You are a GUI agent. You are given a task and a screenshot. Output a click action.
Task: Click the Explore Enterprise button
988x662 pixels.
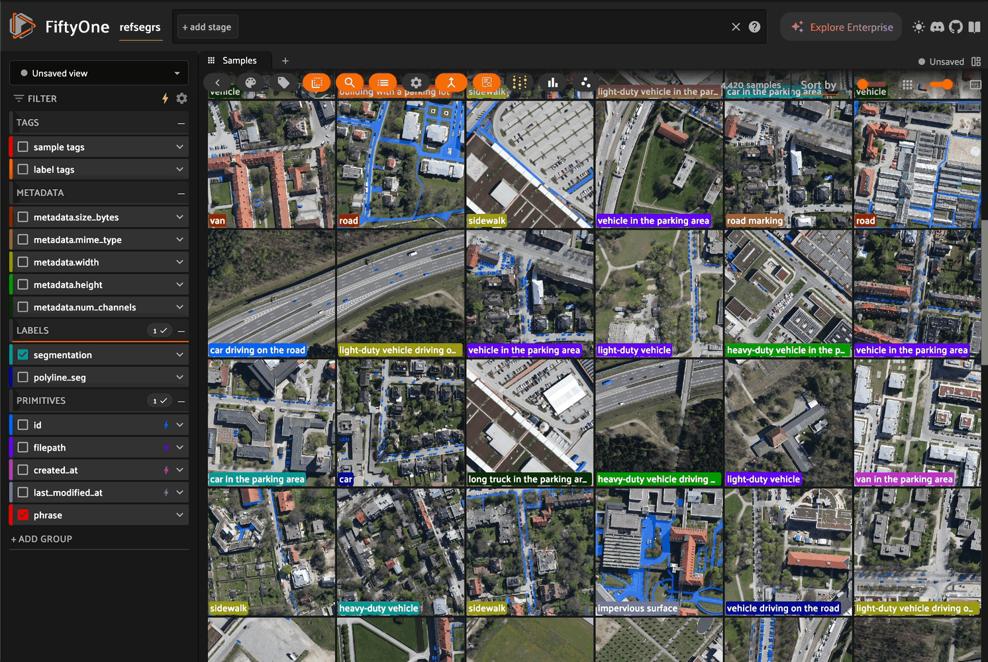coord(841,27)
